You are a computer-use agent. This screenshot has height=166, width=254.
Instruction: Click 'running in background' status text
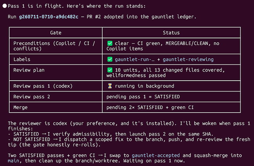[x=144, y=86]
